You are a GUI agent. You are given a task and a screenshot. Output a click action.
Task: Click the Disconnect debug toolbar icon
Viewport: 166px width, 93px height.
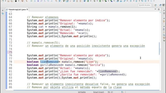click(x=41, y=1)
